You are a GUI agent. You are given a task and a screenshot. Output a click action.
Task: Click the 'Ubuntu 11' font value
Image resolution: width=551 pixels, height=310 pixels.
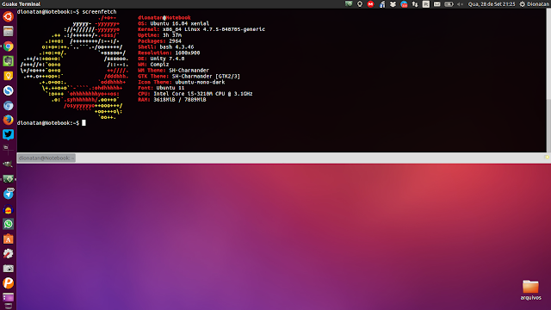(170, 88)
